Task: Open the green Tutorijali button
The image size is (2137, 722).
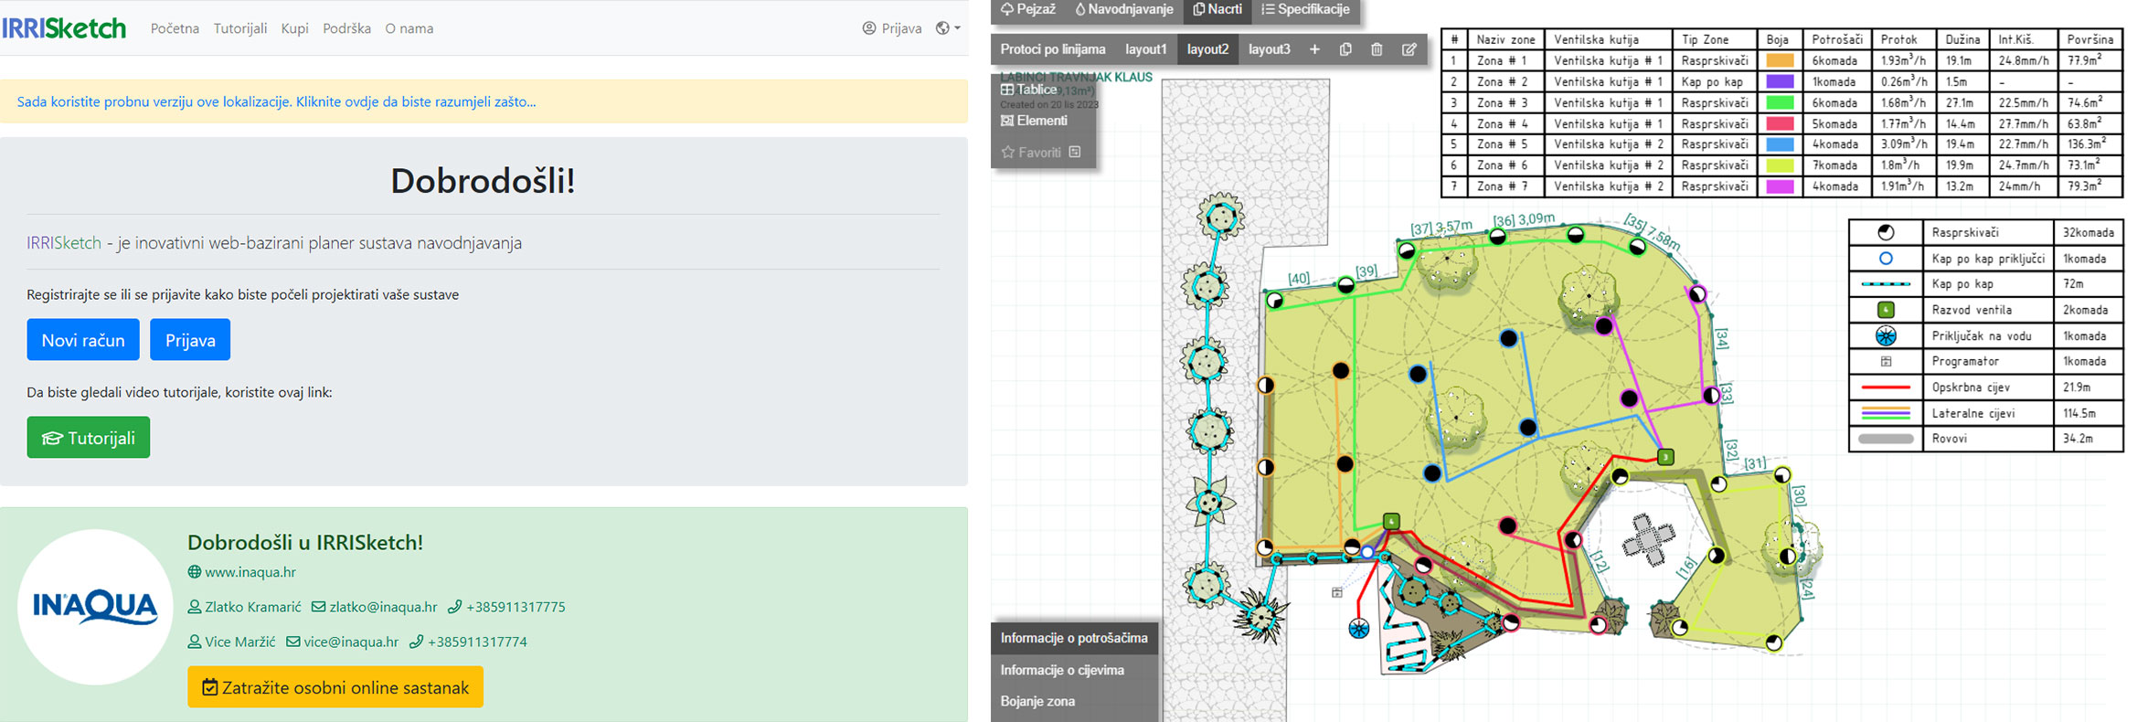Action: pos(89,438)
